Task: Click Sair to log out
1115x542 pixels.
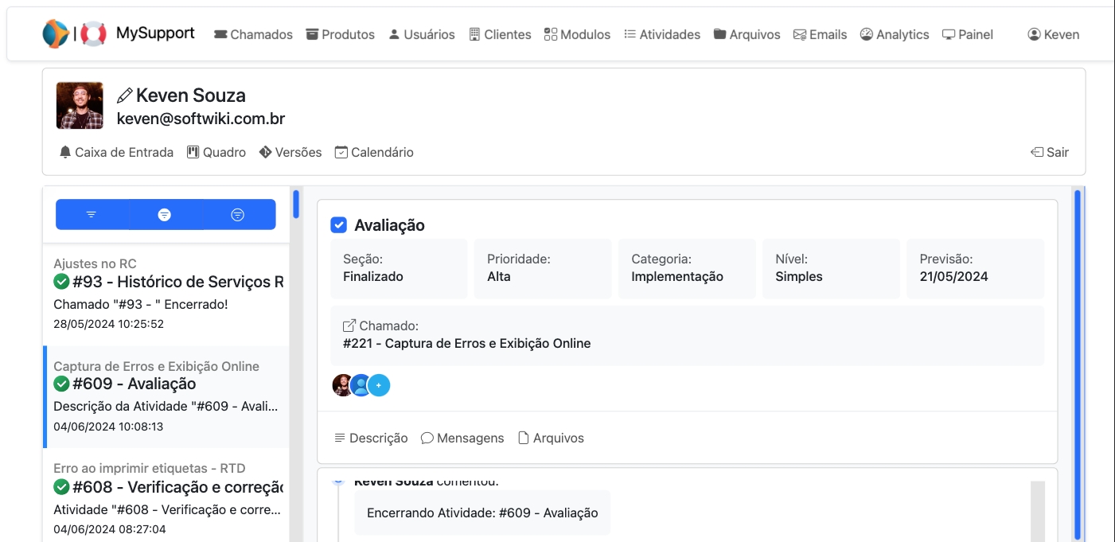Action: (1049, 152)
